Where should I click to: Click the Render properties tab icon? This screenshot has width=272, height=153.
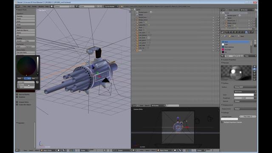point(227,32)
